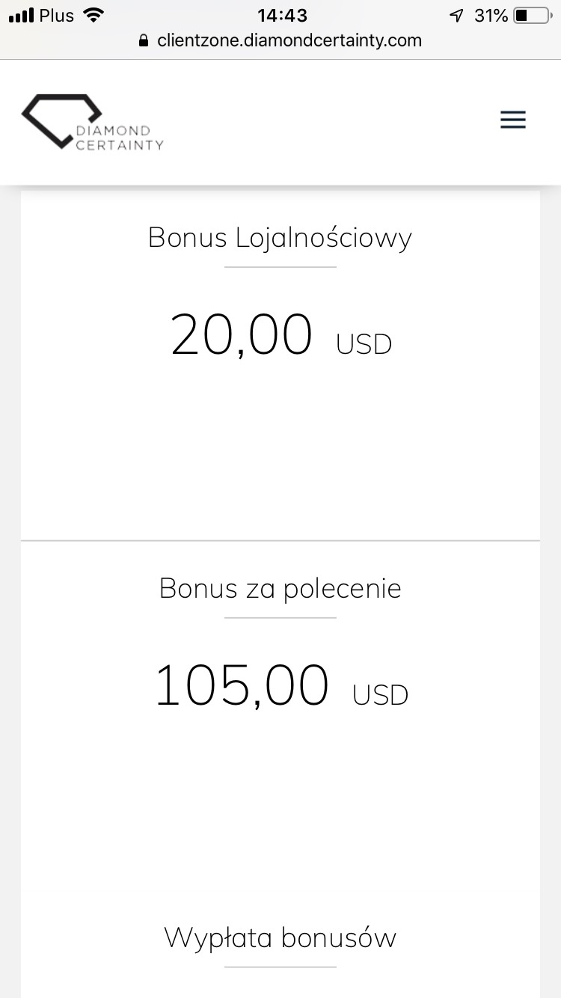Tap the clientzone.diamondcertainty.com address text
Viewport: 561px width, 998px height.
tap(289, 40)
